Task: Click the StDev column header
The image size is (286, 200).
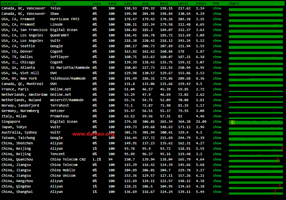Action: (x=201, y=3)
